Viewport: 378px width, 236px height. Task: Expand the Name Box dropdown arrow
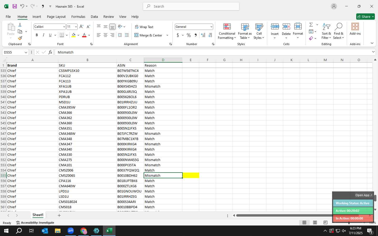pyautogui.click(x=26, y=52)
